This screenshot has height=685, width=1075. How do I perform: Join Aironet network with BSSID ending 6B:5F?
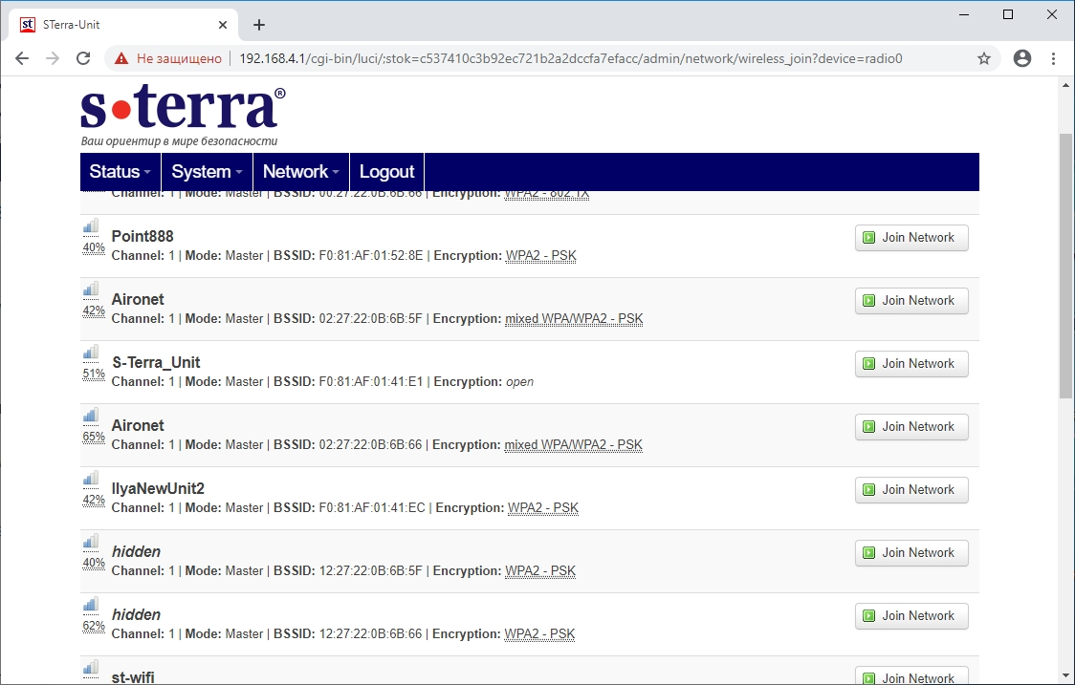(x=911, y=301)
